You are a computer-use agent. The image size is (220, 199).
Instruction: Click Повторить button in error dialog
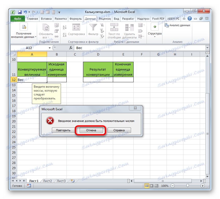tap(63, 130)
